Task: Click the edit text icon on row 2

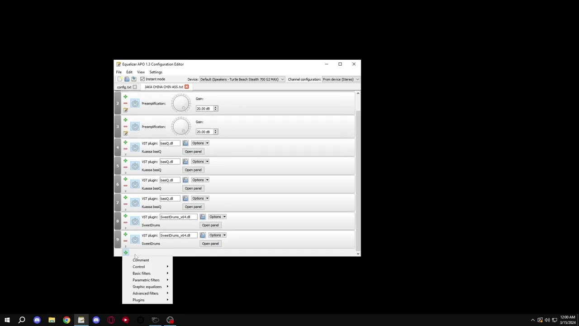Action: (x=125, y=110)
